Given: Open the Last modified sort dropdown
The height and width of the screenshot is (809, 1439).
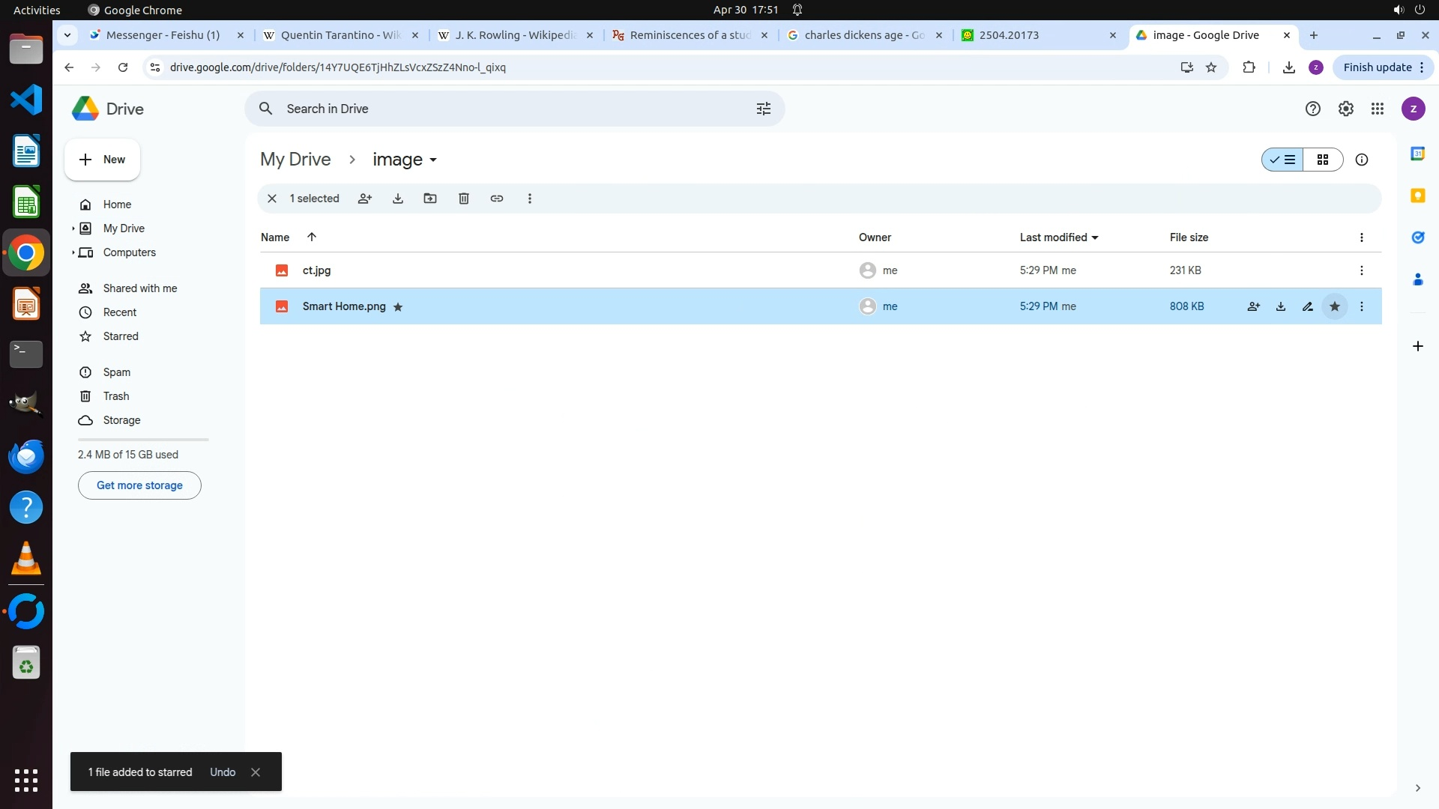Looking at the screenshot, I should click(1059, 237).
